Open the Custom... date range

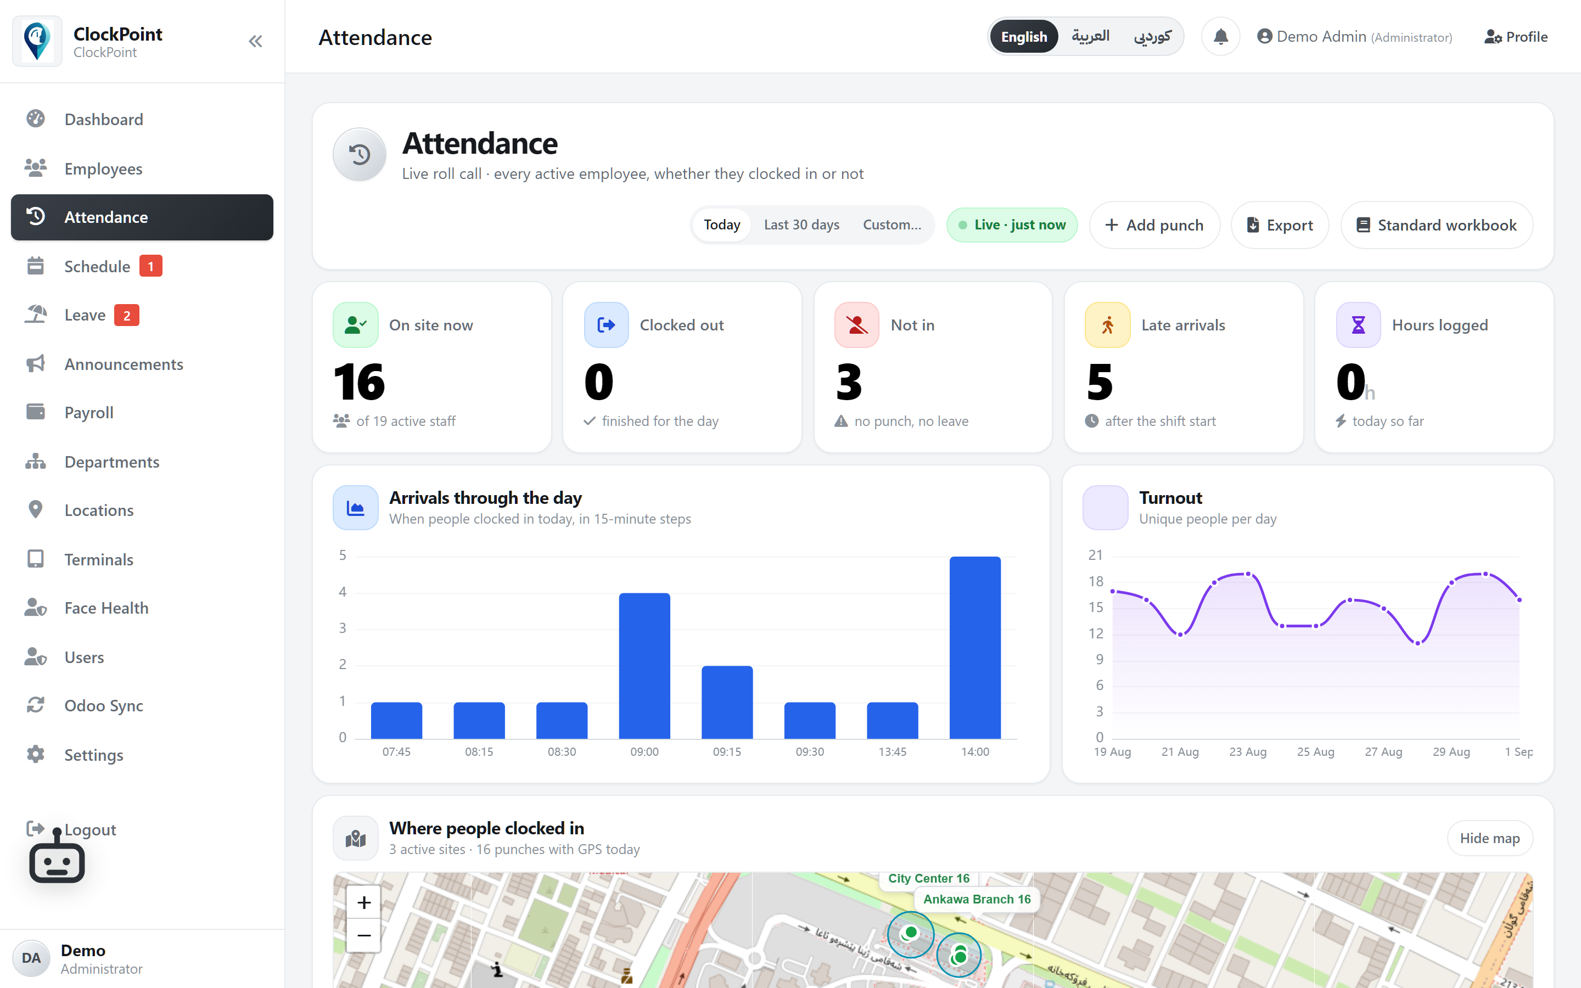pyautogui.click(x=892, y=225)
